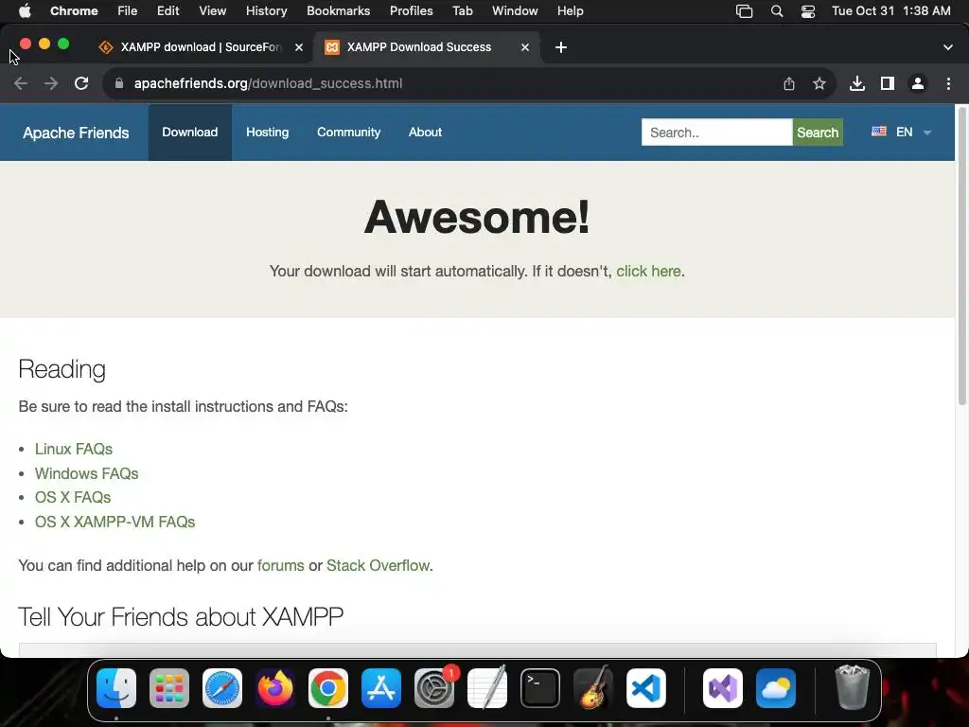Close the XAMPP Download Success tab
Viewport: 969px width, 727px height.
point(525,47)
